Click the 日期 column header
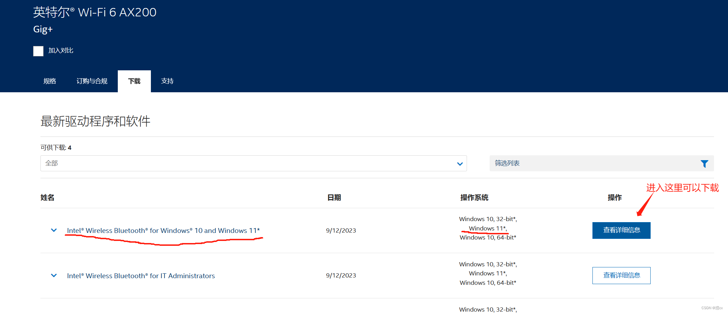This screenshot has height=313, width=728. [x=334, y=198]
